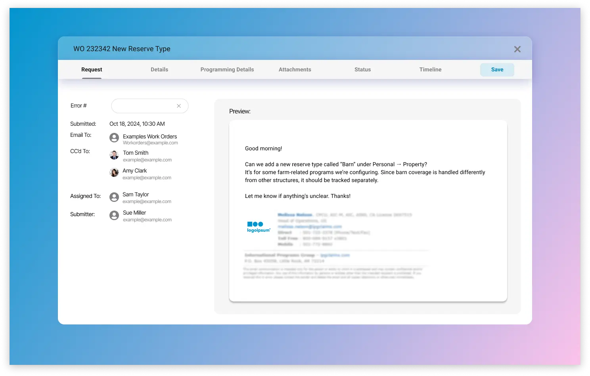Select the Status tab

coord(363,69)
